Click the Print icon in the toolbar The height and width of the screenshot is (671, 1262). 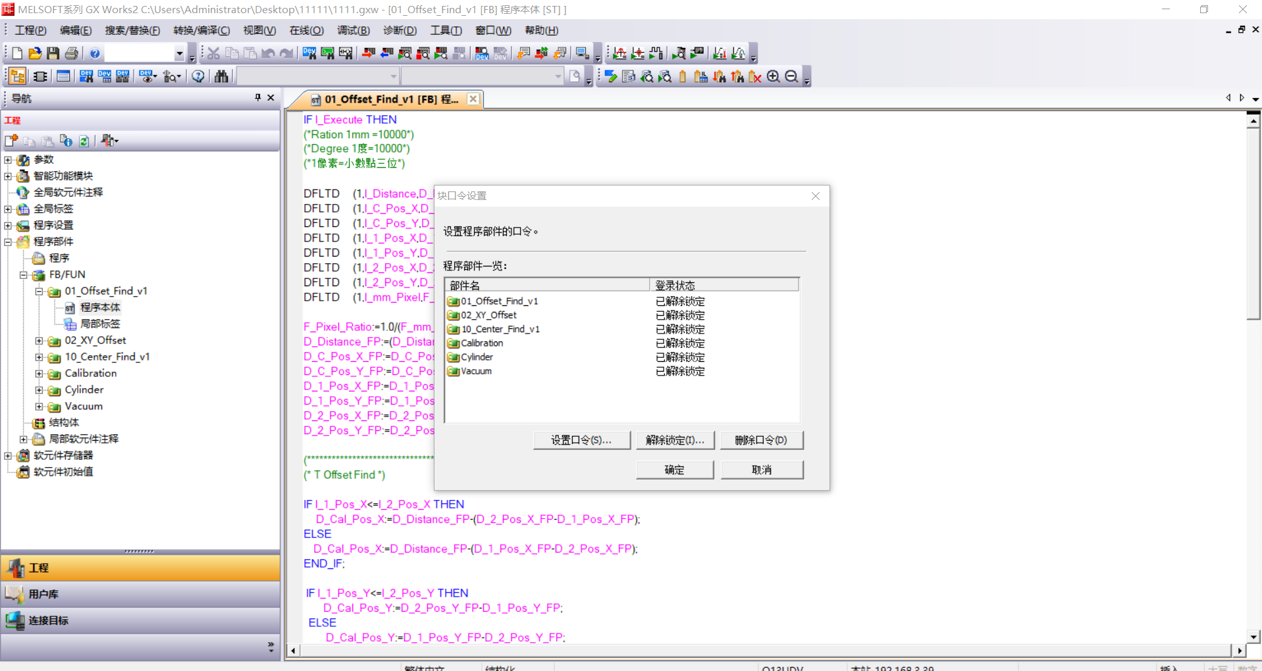72,53
